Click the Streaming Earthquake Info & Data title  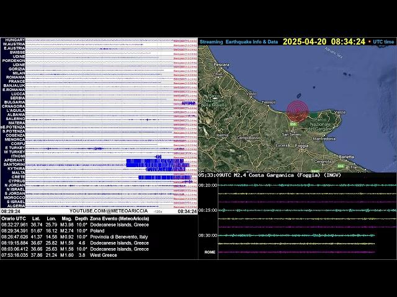(239, 42)
